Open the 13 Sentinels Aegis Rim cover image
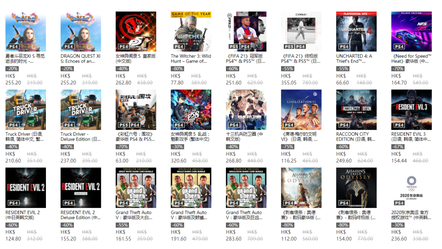This screenshot has height=249, width=442. click(246, 110)
